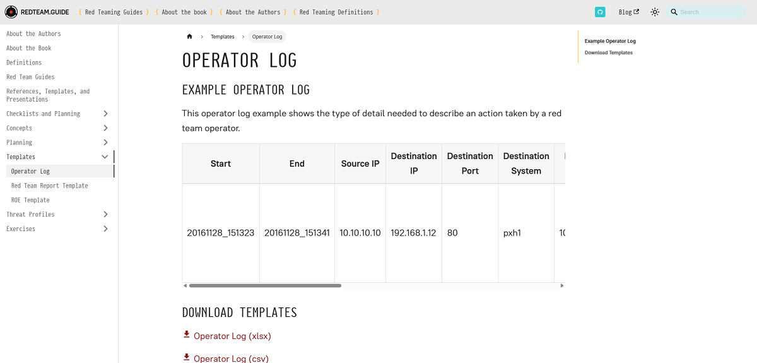757x363 pixels.
Task: Select About the Book in sidebar
Action: pyautogui.click(x=29, y=48)
